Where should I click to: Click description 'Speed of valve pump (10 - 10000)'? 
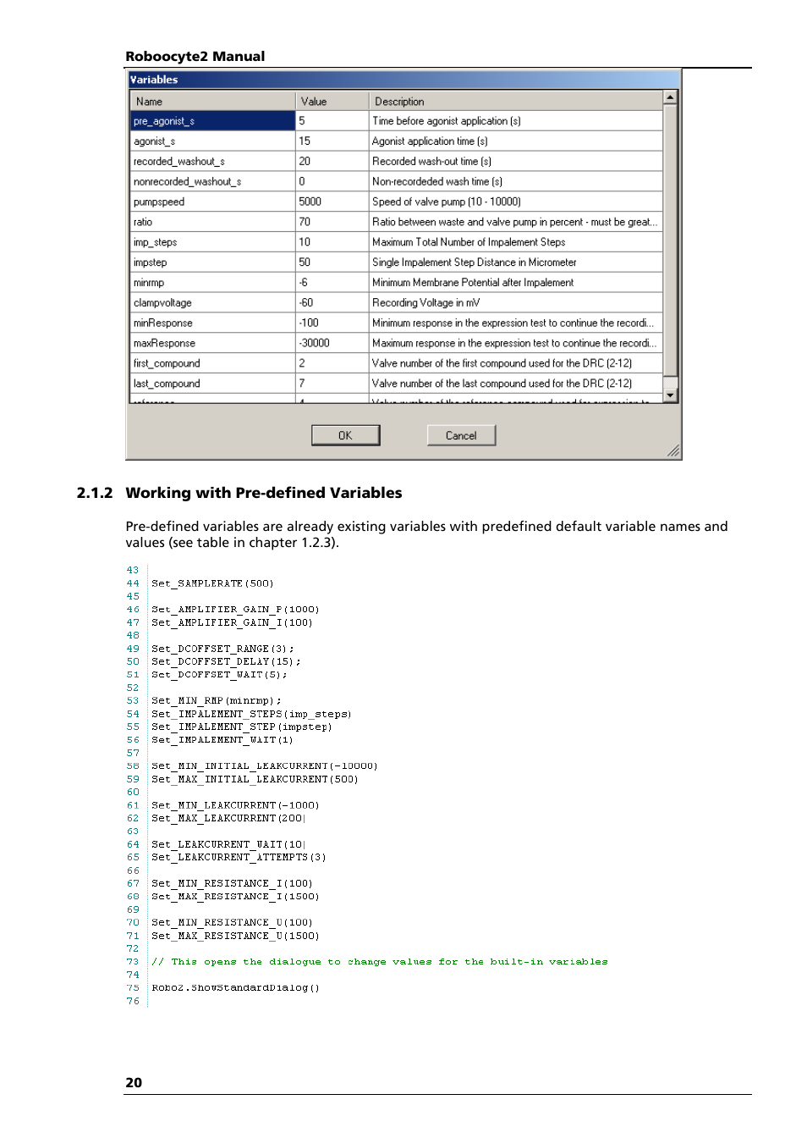click(x=447, y=202)
